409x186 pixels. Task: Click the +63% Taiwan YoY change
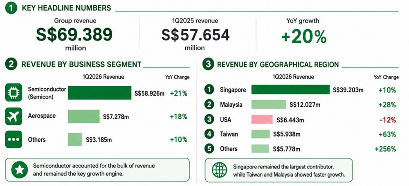[x=387, y=134]
